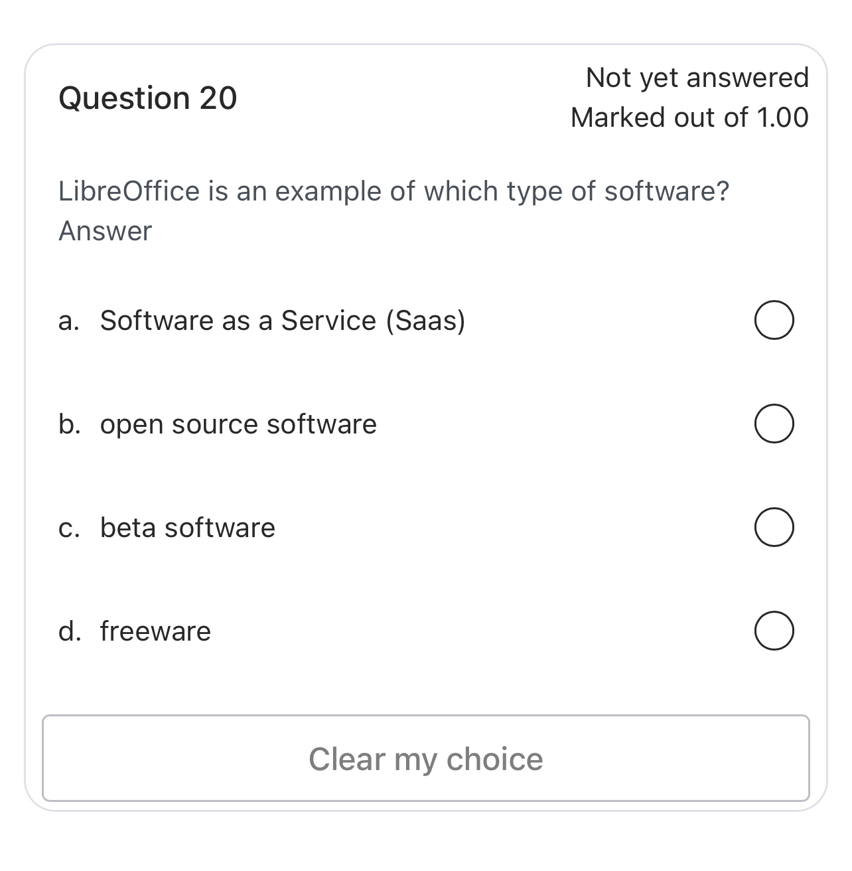This screenshot has width=852, height=871.
Task: Click the option label 'beta software'
Action: click(187, 528)
